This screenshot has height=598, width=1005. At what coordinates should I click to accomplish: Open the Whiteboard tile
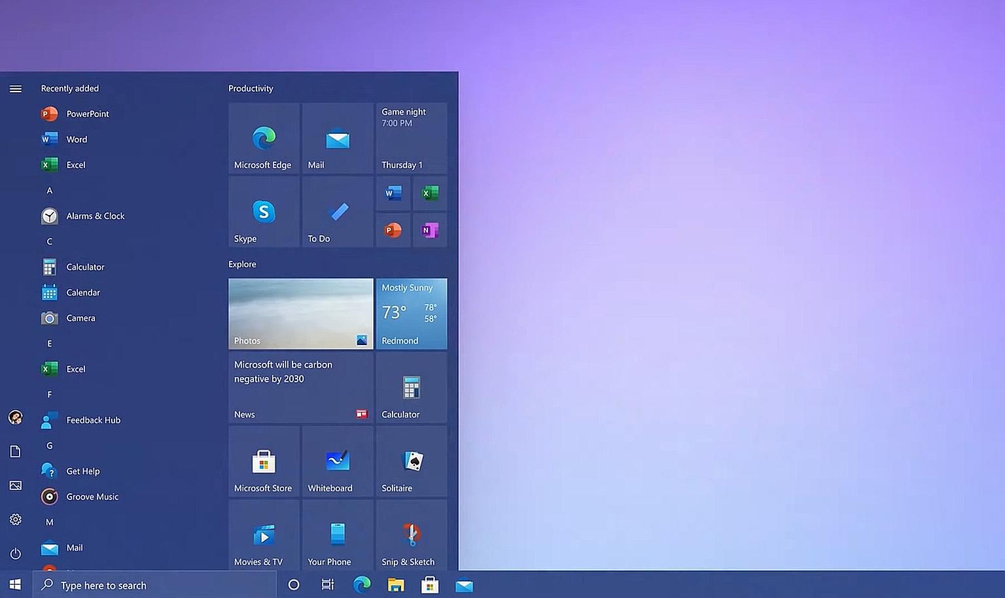tap(337, 462)
